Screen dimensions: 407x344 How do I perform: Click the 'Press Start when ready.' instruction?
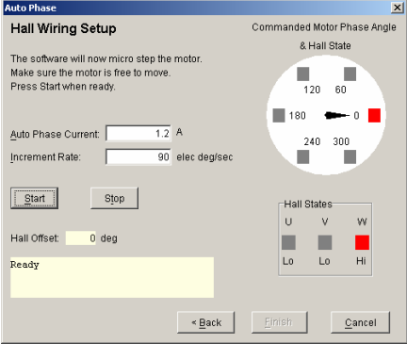(63, 87)
